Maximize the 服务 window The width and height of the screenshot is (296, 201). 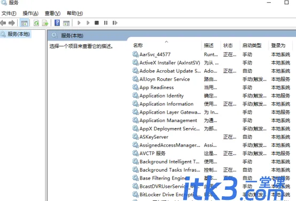(x=286, y=3)
